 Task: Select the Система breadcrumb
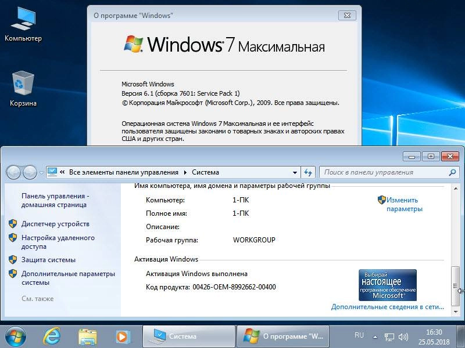point(205,172)
